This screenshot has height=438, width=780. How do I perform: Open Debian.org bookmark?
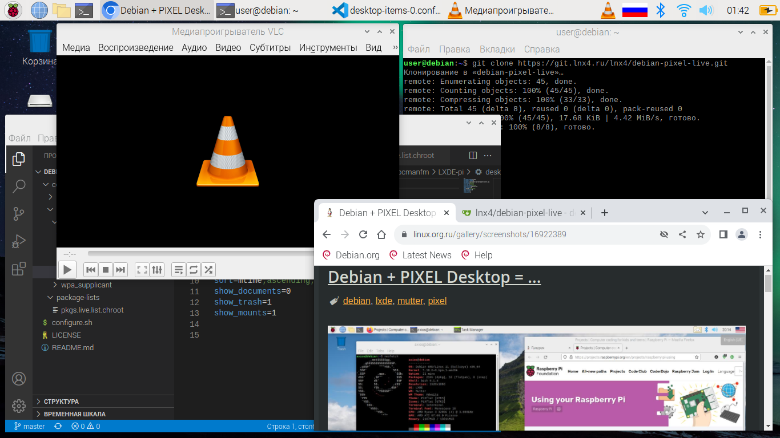351,255
